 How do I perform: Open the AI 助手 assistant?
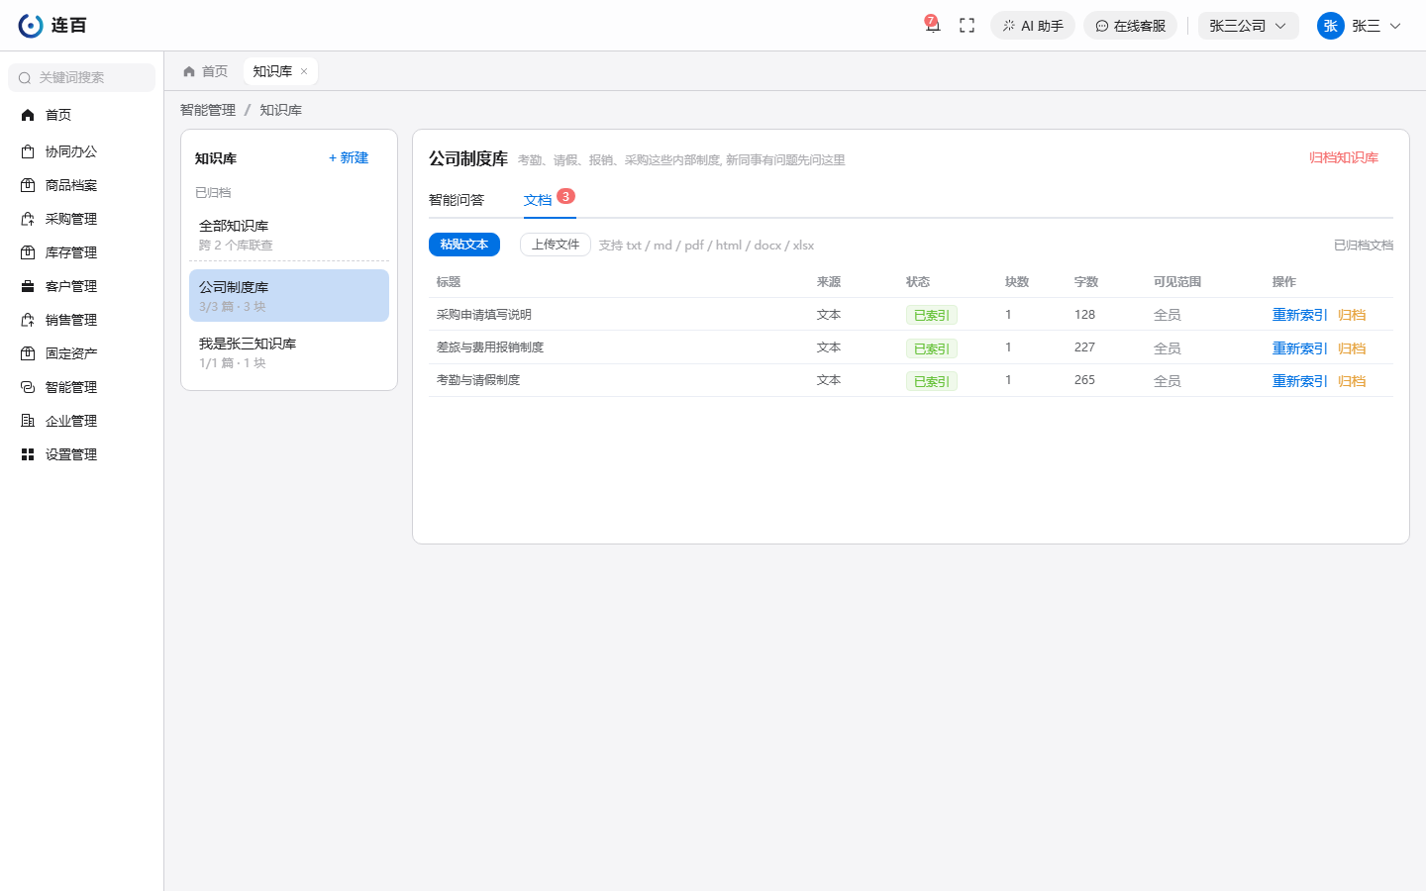1033,26
